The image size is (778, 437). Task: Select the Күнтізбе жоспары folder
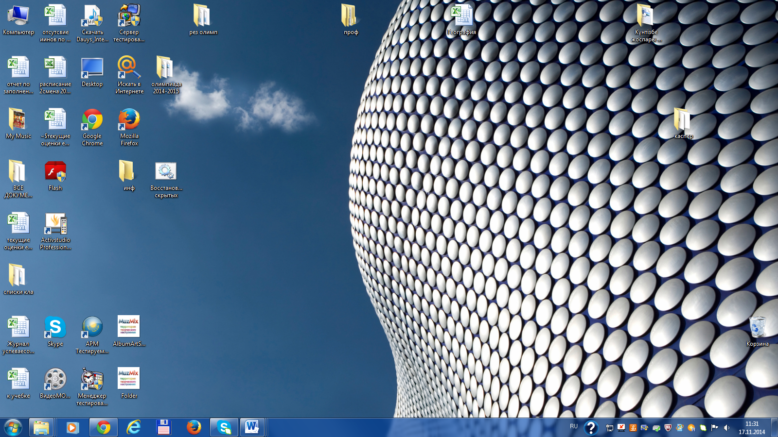(646, 23)
